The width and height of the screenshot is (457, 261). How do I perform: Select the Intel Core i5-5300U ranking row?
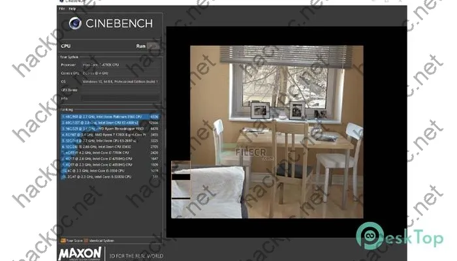point(110,177)
